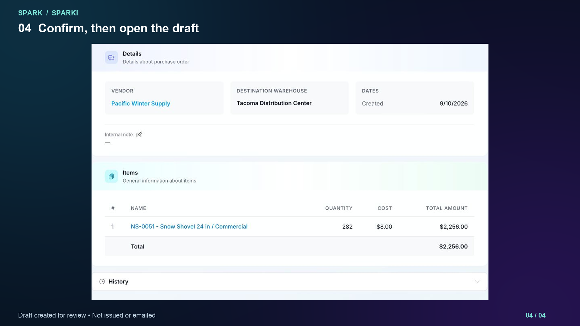Click the Internal note label
The image size is (580, 326).
(x=119, y=135)
